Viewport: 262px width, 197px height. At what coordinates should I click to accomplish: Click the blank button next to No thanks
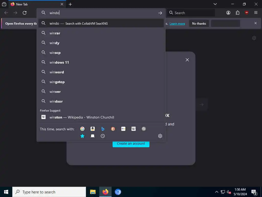click(226, 23)
